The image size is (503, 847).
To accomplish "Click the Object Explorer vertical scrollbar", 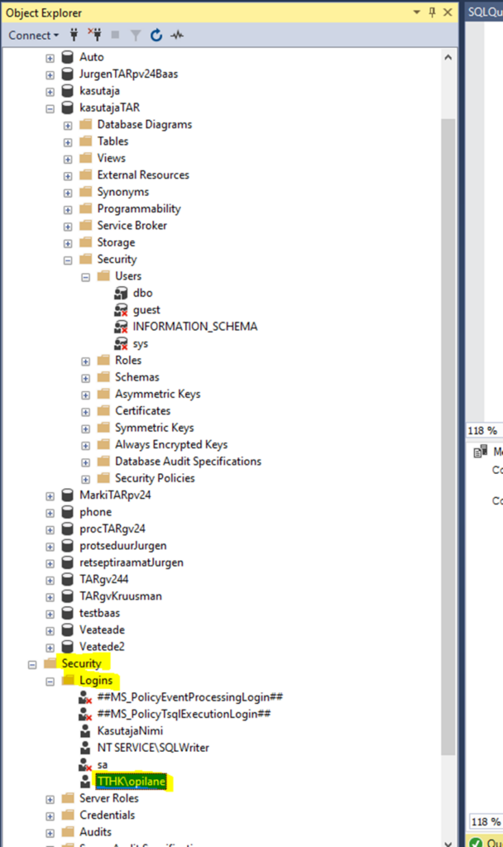I will (x=448, y=414).
